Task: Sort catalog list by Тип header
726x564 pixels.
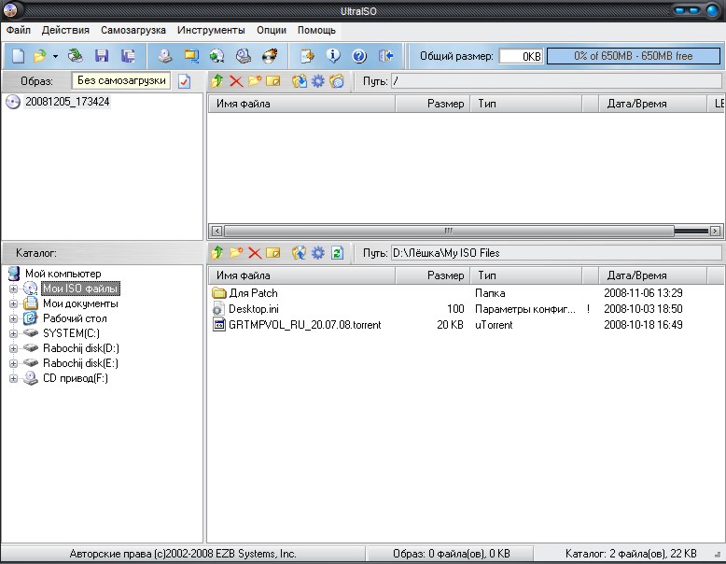Action: coord(526,275)
